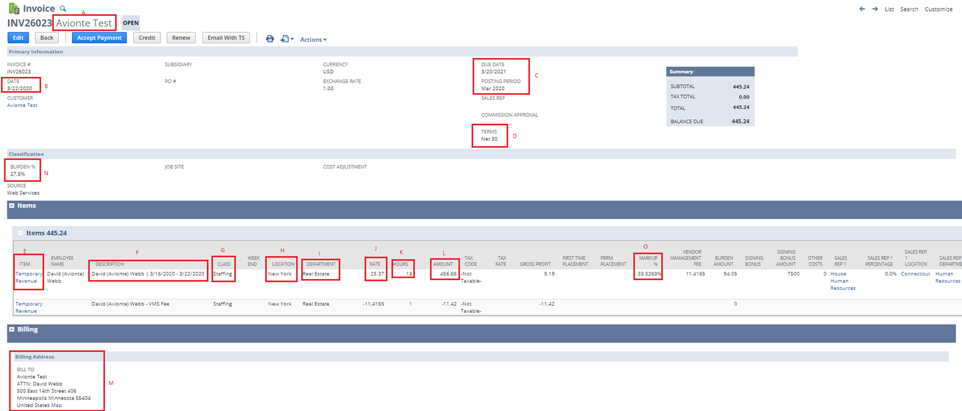The width and height of the screenshot is (962, 411).
Task: Collapse the Items 445.24 subsection
Action: (21, 233)
